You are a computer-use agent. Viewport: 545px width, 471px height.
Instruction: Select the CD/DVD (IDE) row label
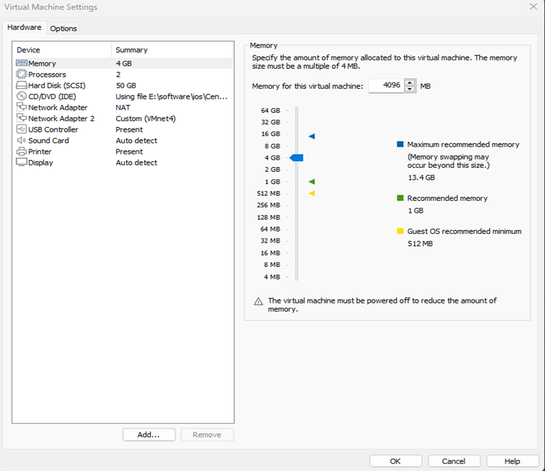pos(52,97)
